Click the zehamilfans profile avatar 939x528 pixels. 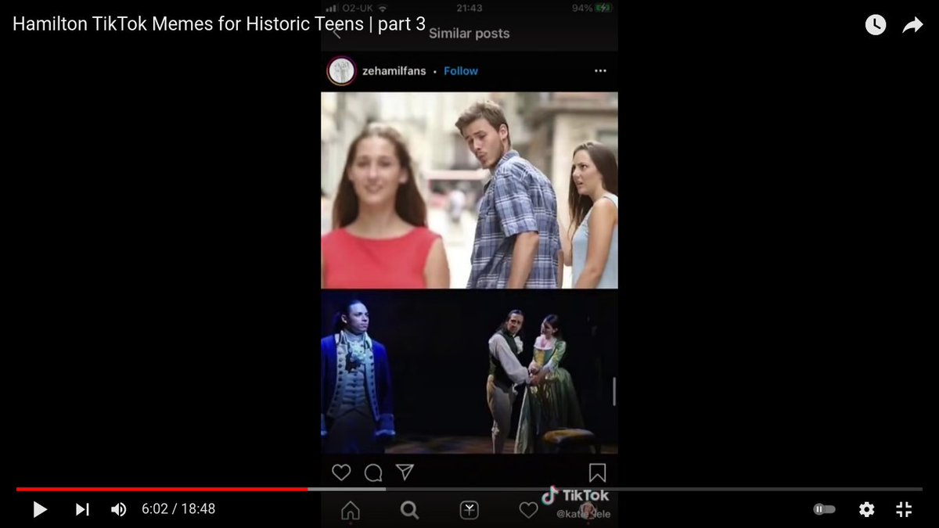342,70
